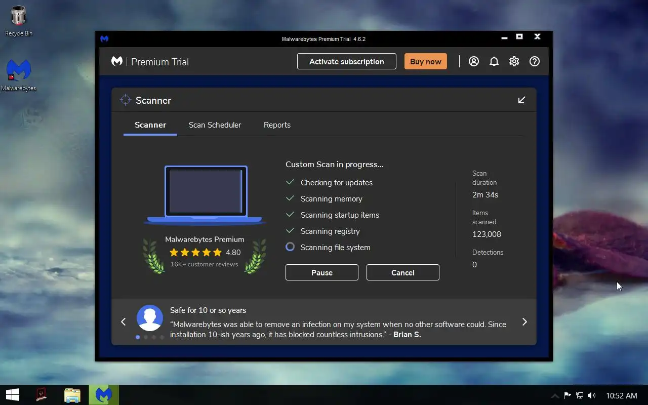Pause the custom scan
648x405 pixels.
[322, 272]
